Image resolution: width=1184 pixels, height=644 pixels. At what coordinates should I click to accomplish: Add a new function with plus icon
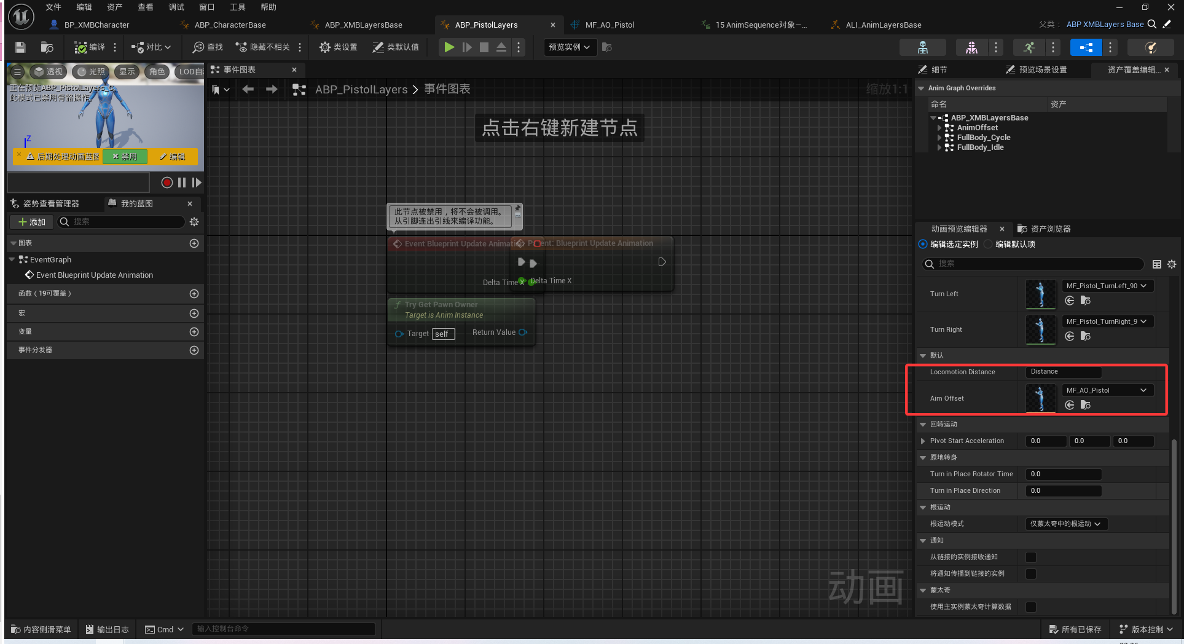pos(194,294)
